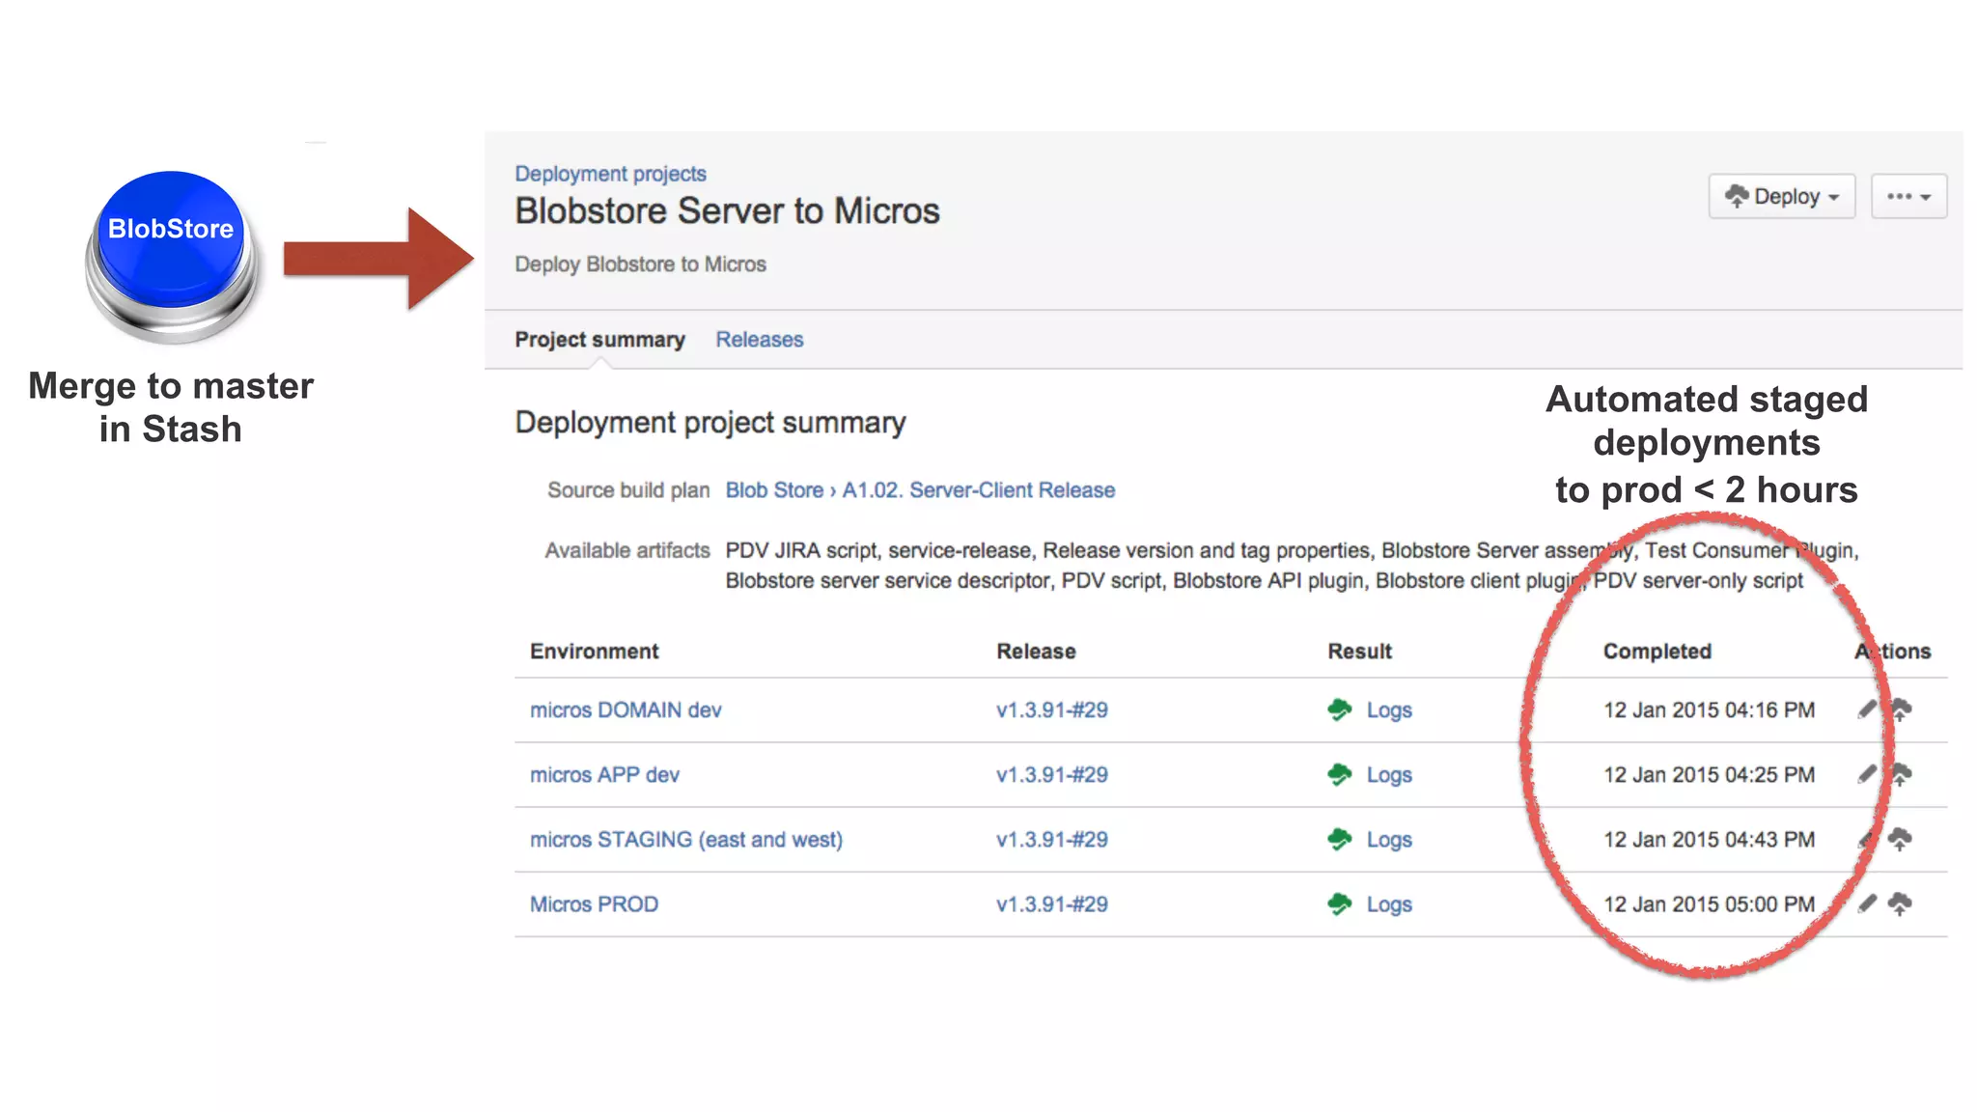Select '12 Jan 2015 04:25 PM' completed time
This screenshot has height=1112, width=1977.
click(x=1709, y=775)
